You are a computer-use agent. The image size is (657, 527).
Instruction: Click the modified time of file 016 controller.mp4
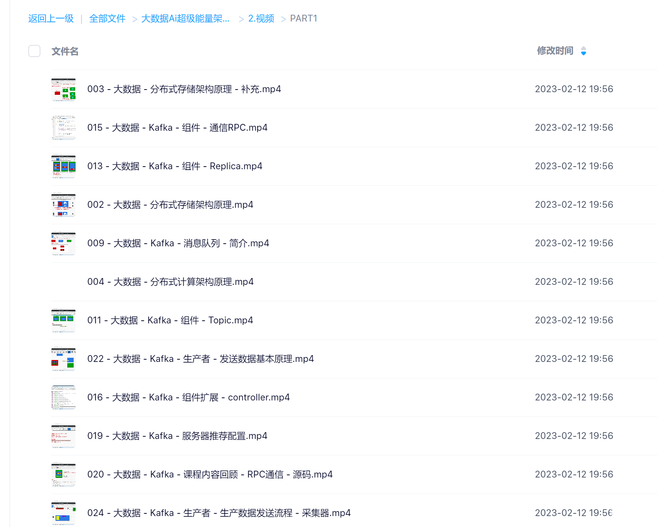574,397
